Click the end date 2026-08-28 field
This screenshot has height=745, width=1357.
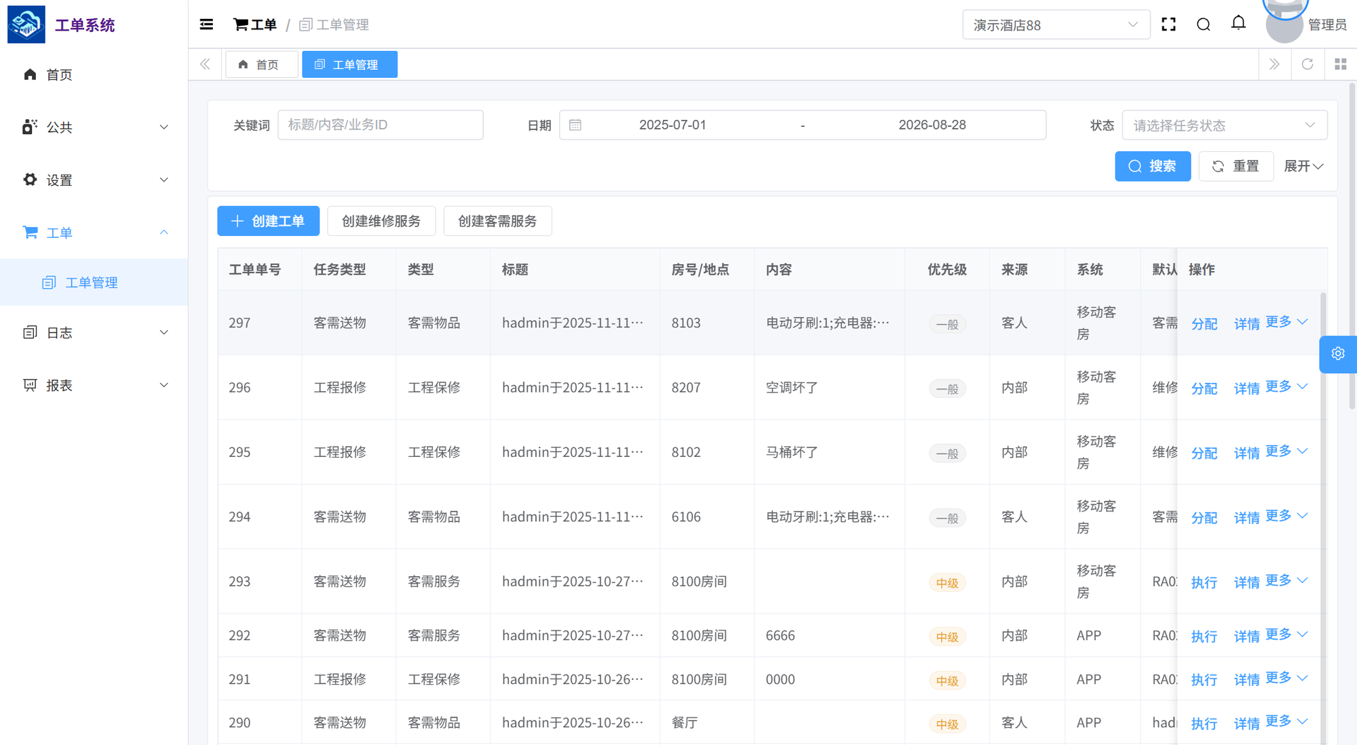pyautogui.click(x=932, y=125)
